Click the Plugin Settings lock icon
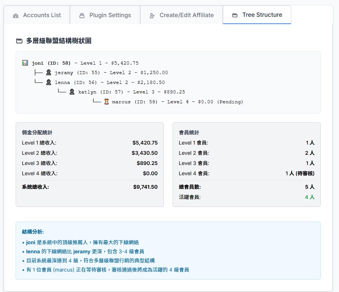339x292 pixels. (82, 16)
